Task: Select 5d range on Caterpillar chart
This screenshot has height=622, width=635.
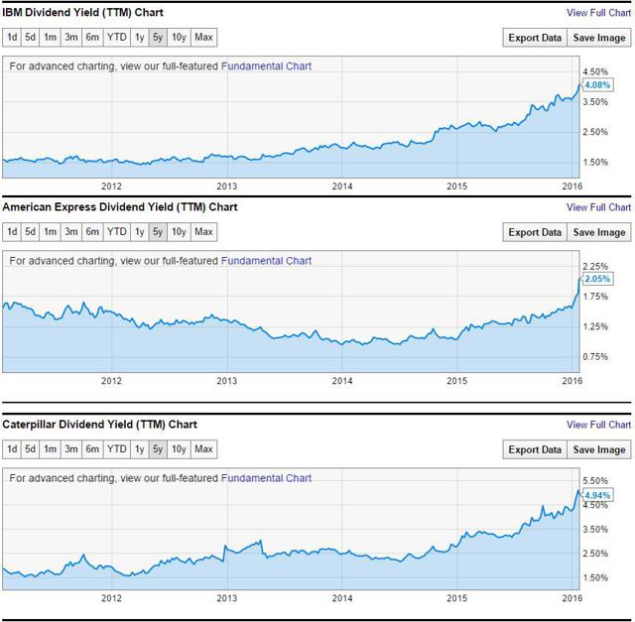Action: pos(30,449)
